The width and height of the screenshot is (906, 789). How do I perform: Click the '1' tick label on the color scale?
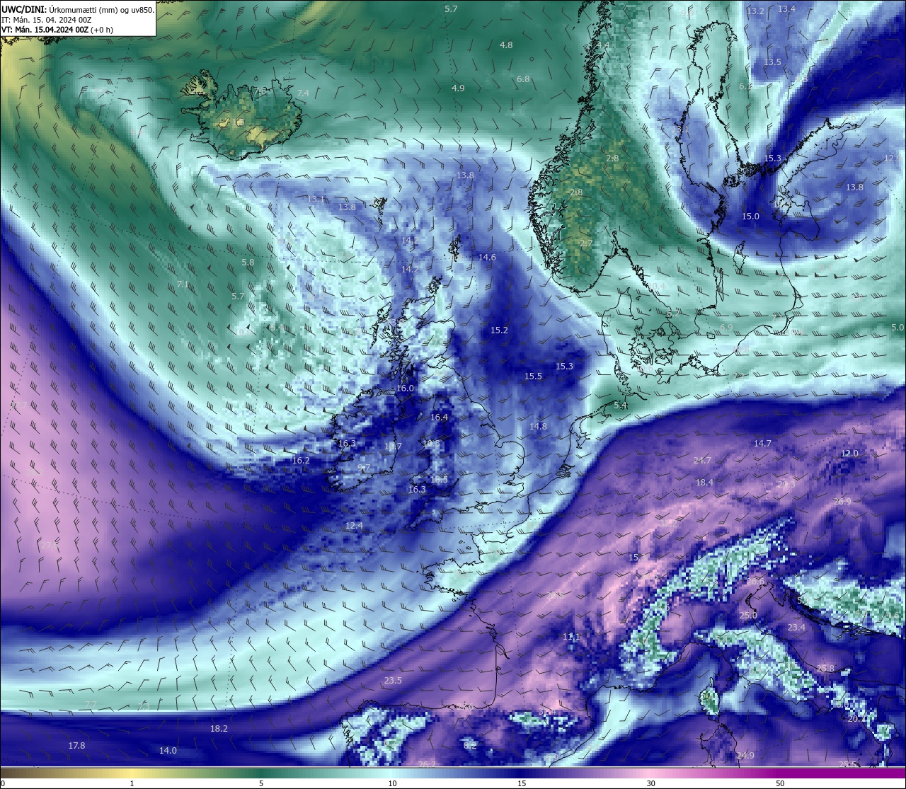(x=132, y=783)
